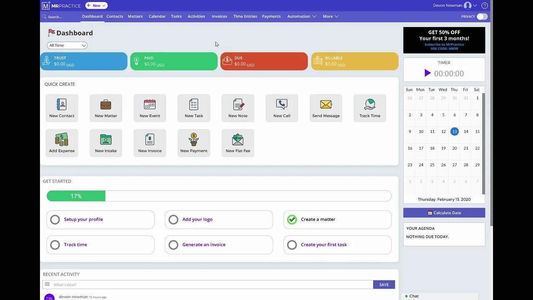
Task: Expand the More menu
Action: point(331,16)
